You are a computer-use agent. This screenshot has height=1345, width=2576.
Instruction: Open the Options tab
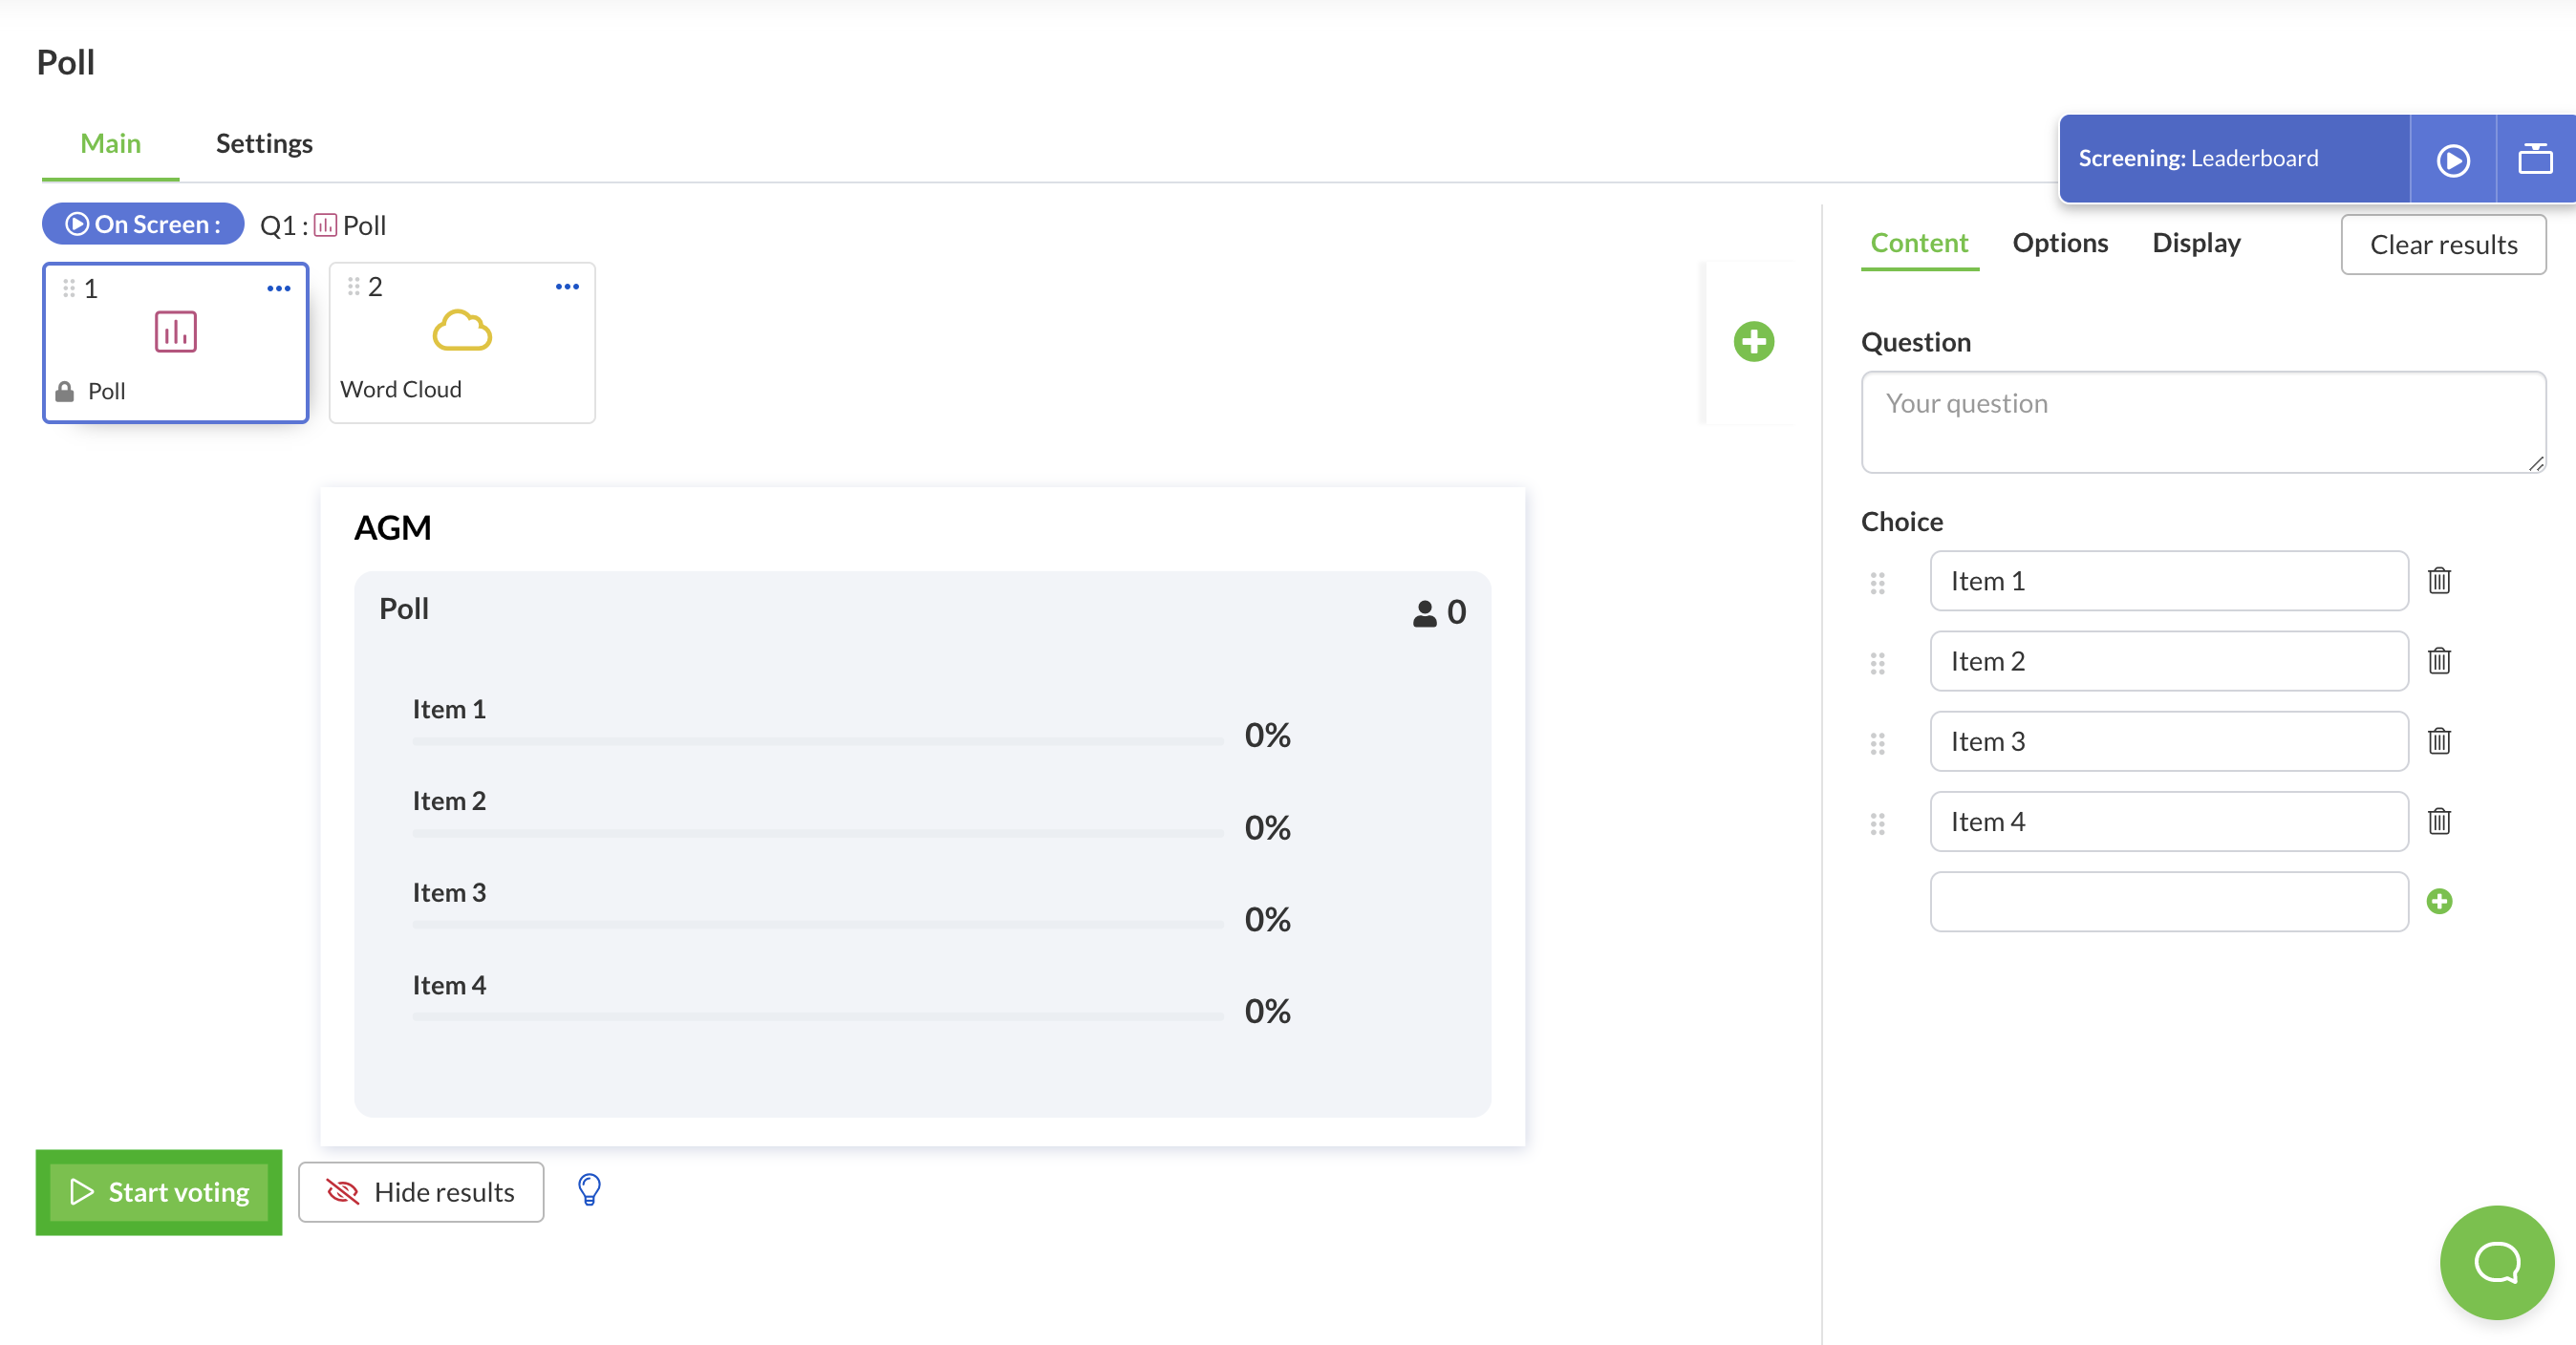pos(2059,243)
